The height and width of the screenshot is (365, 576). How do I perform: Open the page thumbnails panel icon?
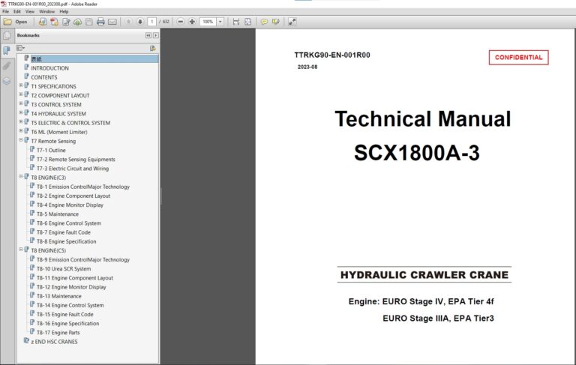(7, 36)
